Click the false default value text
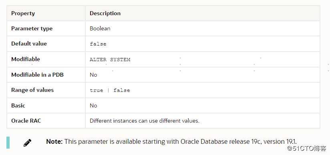Screen dimensions: 330x155 [98, 44]
